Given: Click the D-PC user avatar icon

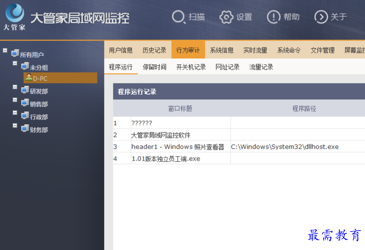Looking at the screenshot, I should click(29, 77).
